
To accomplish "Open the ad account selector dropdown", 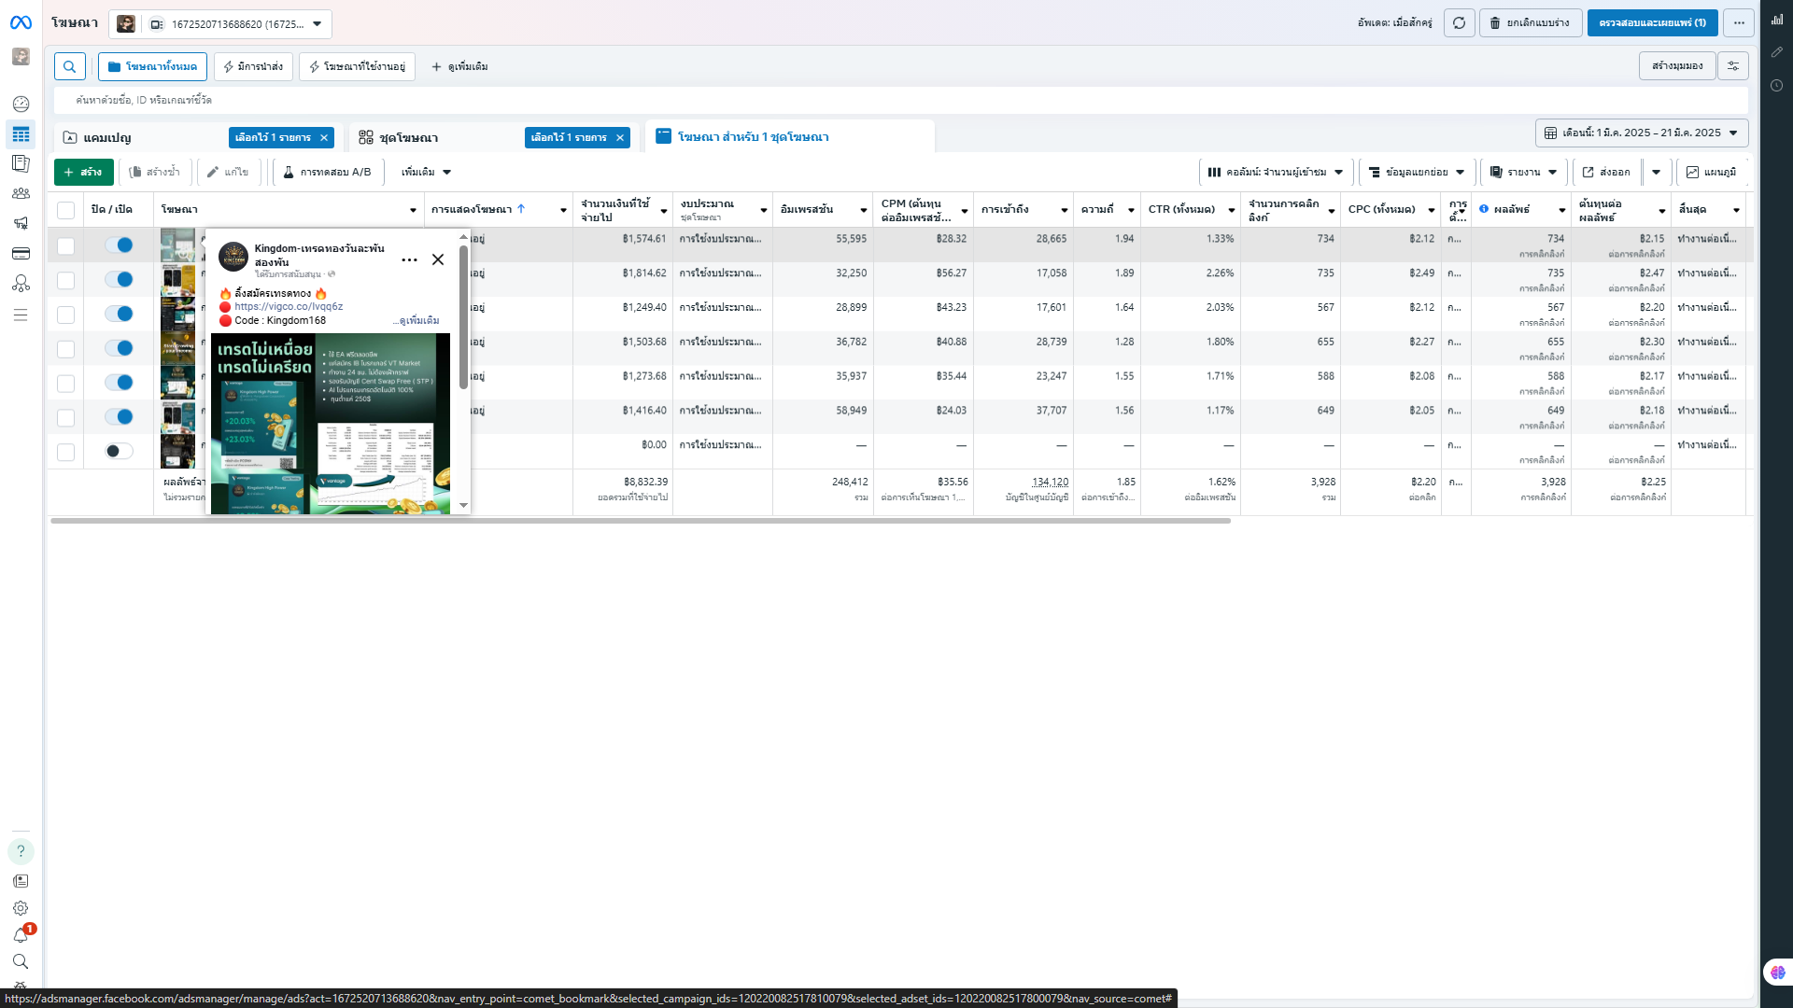I will pyautogui.click(x=220, y=23).
